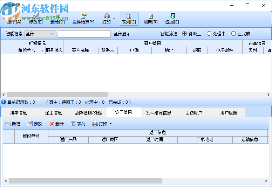Click the lower grid horizontal scrollbar thumb

(86, 181)
